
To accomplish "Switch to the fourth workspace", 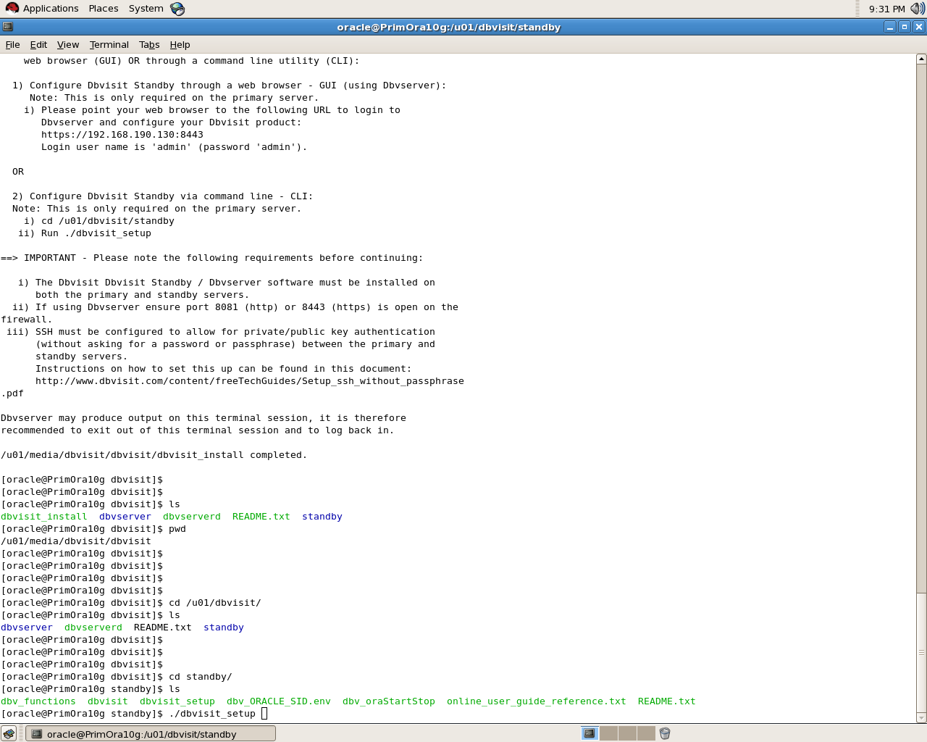I will pyautogui.click(x=646, y=733).
